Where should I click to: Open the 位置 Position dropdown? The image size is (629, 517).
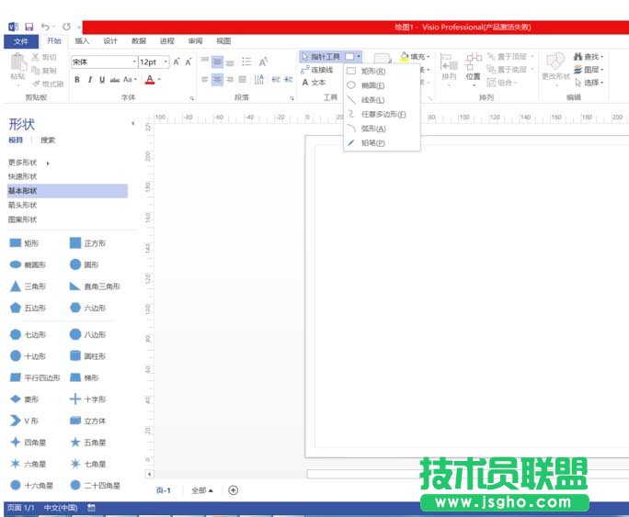(473, 68)
